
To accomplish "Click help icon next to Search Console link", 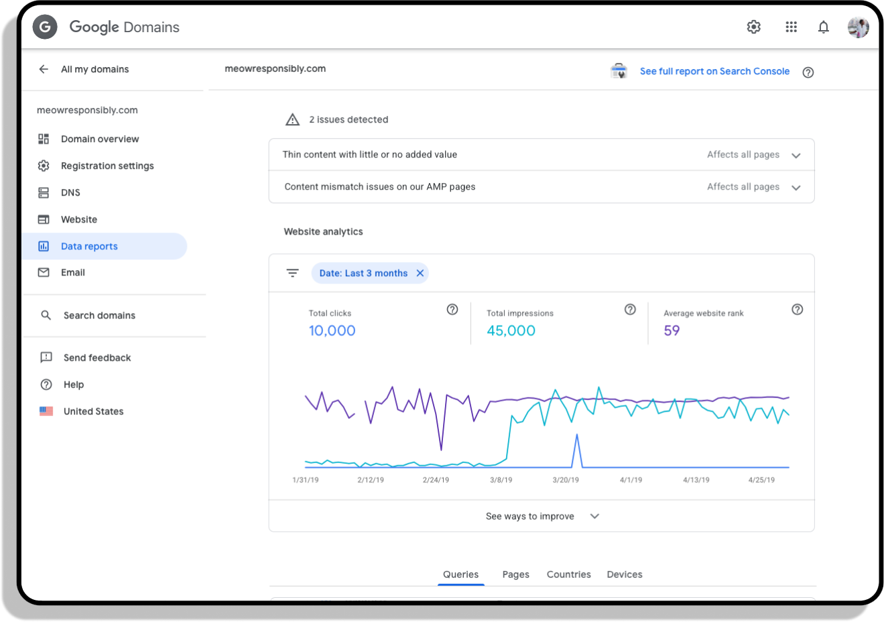I will tap(808, 72).
